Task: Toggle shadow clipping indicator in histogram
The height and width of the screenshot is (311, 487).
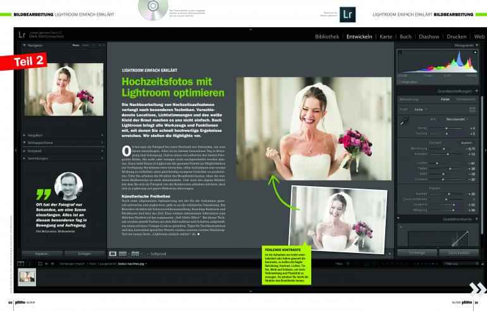Action: (400, 52)
